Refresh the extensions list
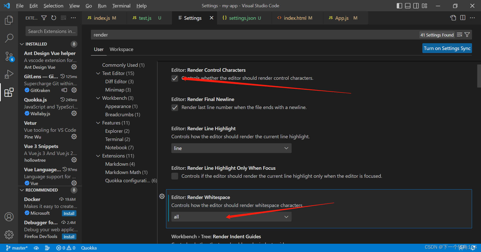The height and width of the screenshot is (252, 481). click(54, 18)
